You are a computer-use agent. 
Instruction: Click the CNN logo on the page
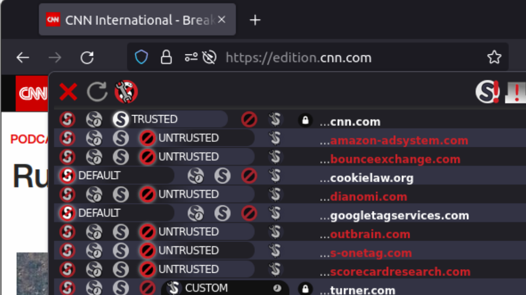[x=30, y=92]
